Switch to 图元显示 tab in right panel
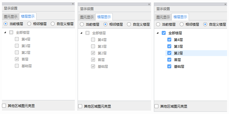Image resolution: width=229 pixels, height=114 pixels. pos(163,17)
